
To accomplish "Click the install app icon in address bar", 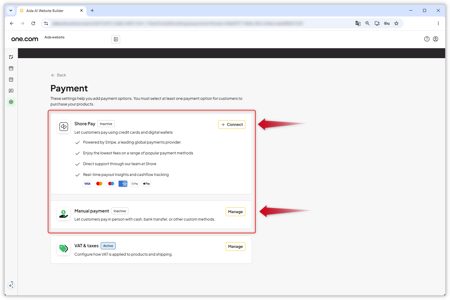I will (377, 23).
